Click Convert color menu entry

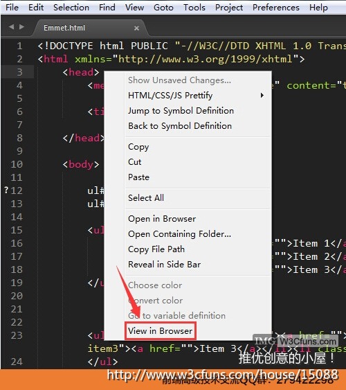[198, 301]
